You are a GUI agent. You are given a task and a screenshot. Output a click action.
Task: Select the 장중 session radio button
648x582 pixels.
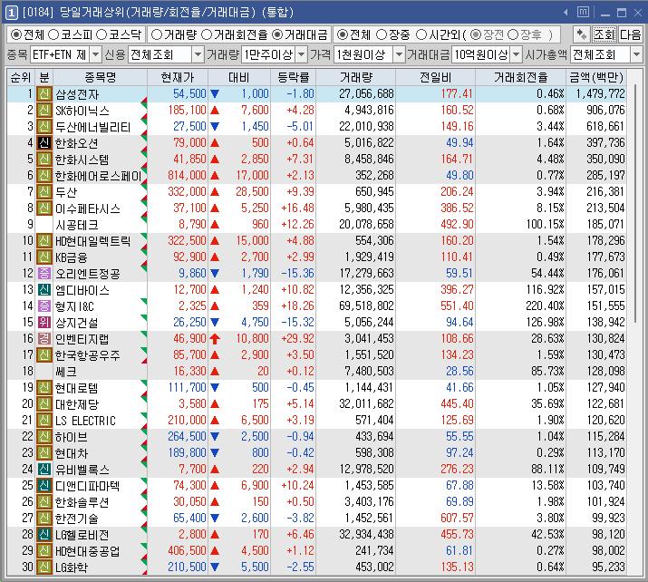point(382,34)
